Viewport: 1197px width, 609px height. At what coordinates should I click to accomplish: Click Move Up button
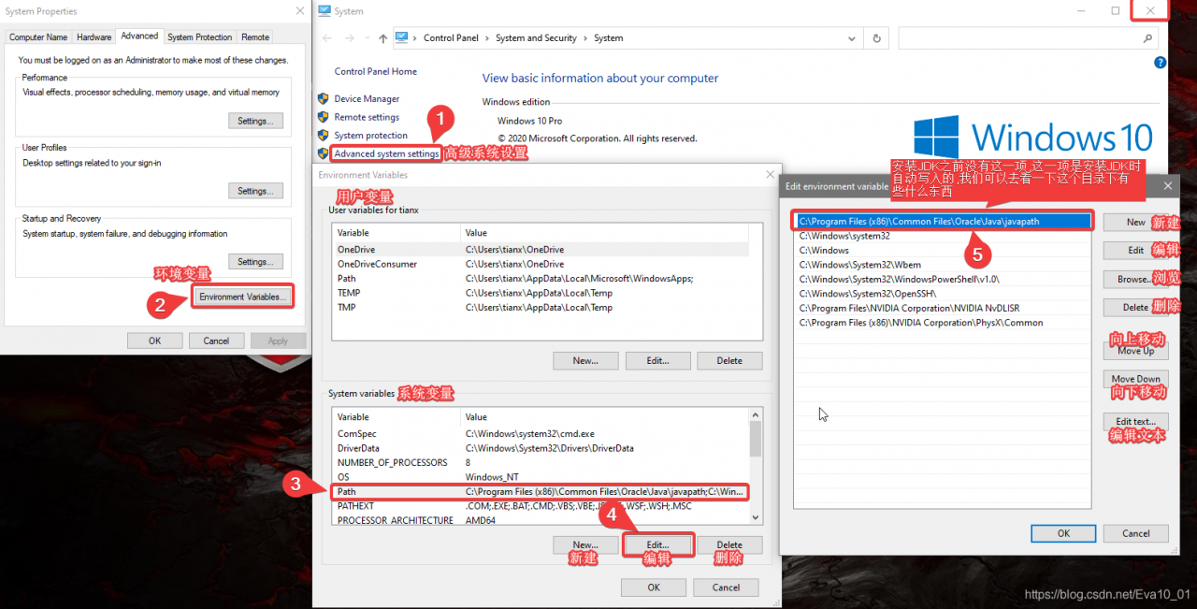pos(1135,351)
